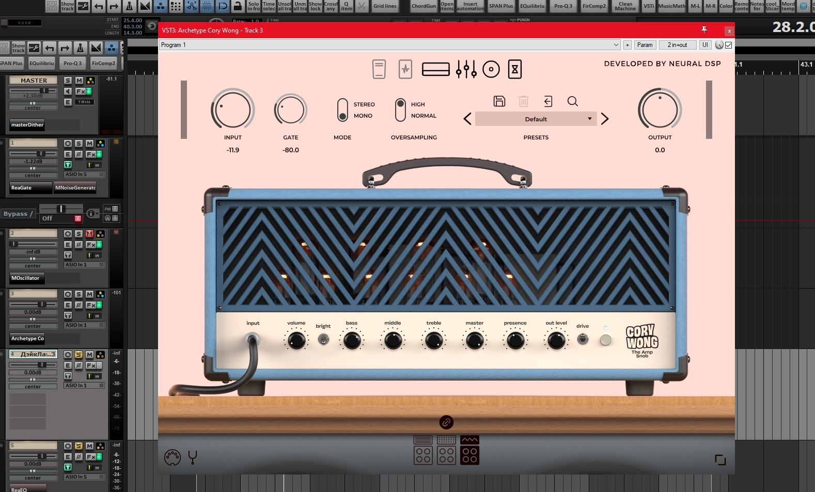The width and height of the screenshot is (815, 492).
Task: Flip the bright switch on the amp
Action: (x=323, y=339)
